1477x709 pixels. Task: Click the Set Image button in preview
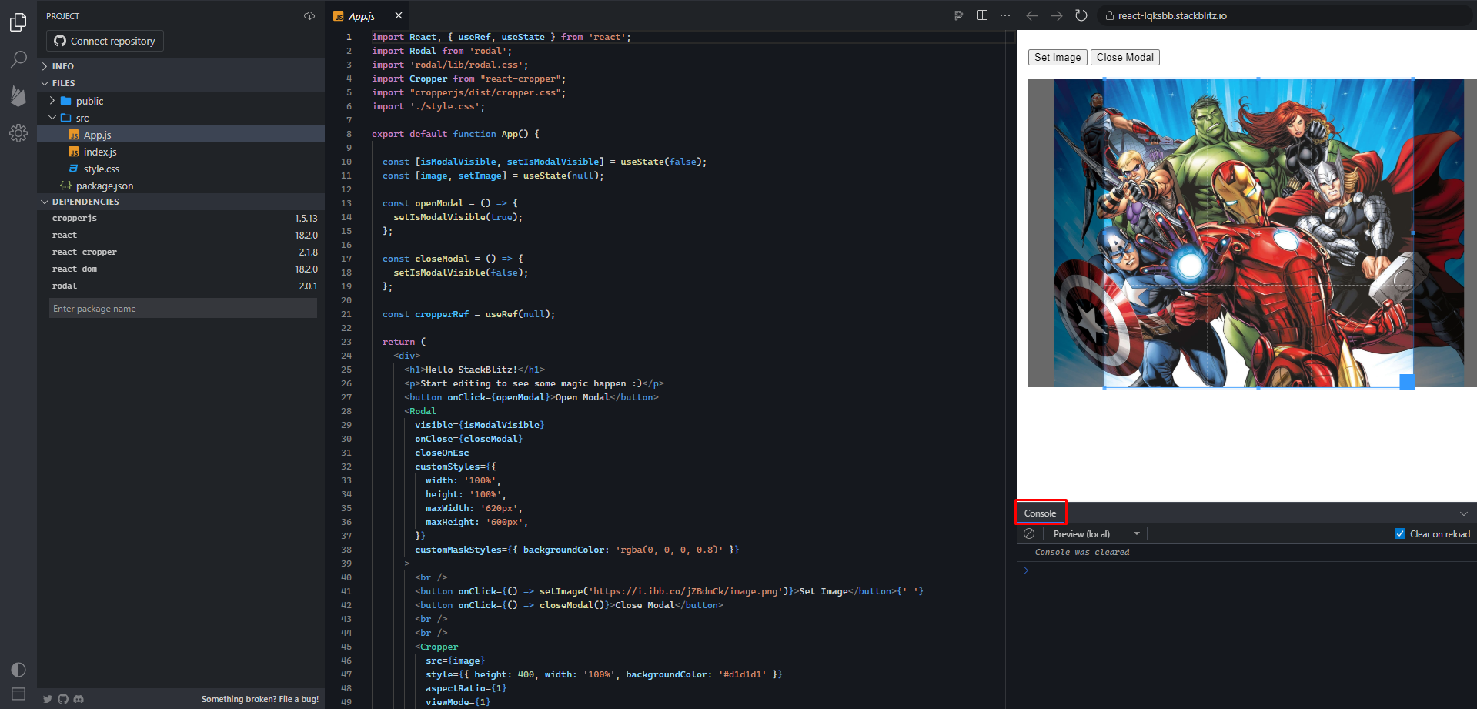click(1058, 57)
